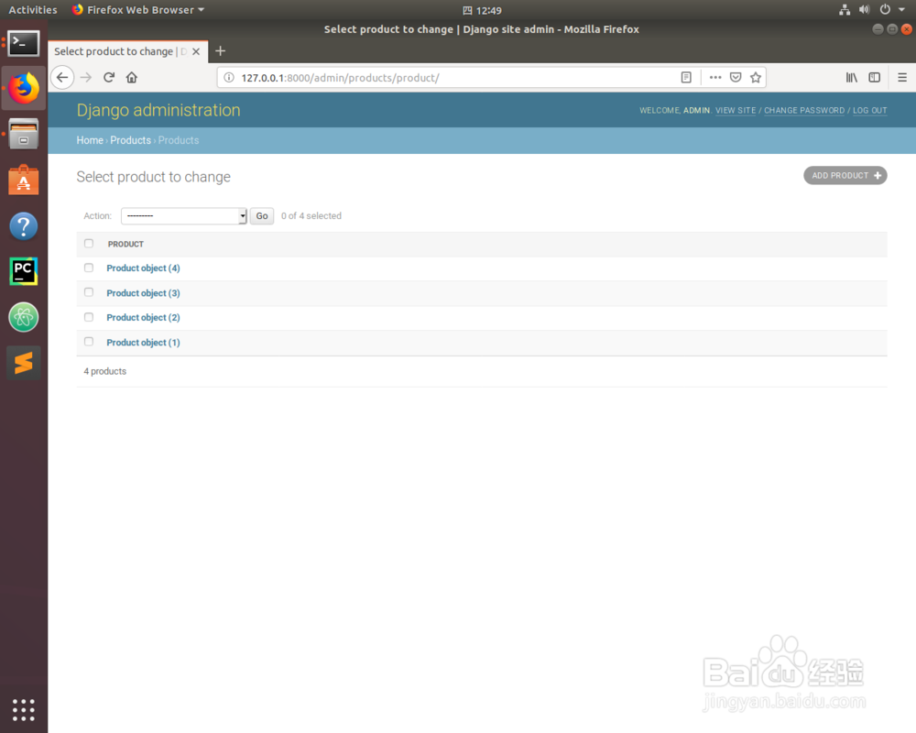Viewport: 916px width, 733px height.
Task: Open Product object (2) link
Action: pyautogui.click(x=143, y=317)
